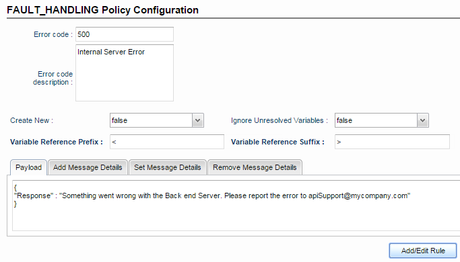The width and height of the screenshot is (460, 262).
Task: Click the Variable Reference Prefix field
Action: [x=167, y=142]
